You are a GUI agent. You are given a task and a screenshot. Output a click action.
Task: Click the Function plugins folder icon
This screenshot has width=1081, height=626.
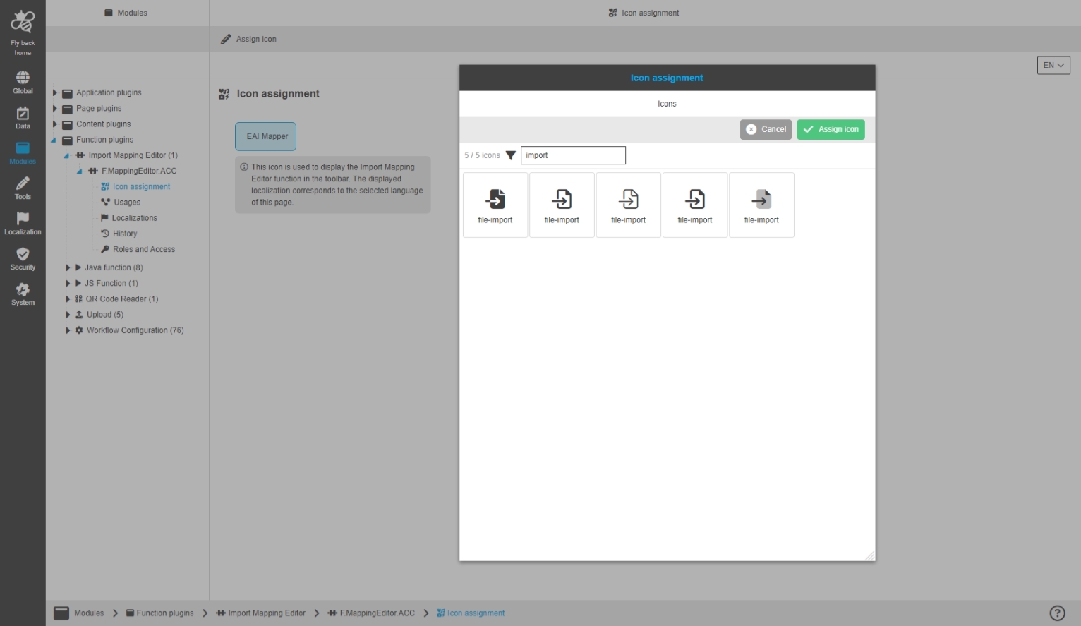[x=68, y=140]
